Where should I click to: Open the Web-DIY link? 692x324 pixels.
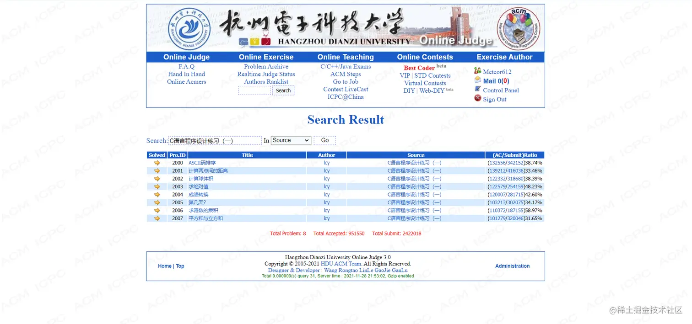click(432, 90)
